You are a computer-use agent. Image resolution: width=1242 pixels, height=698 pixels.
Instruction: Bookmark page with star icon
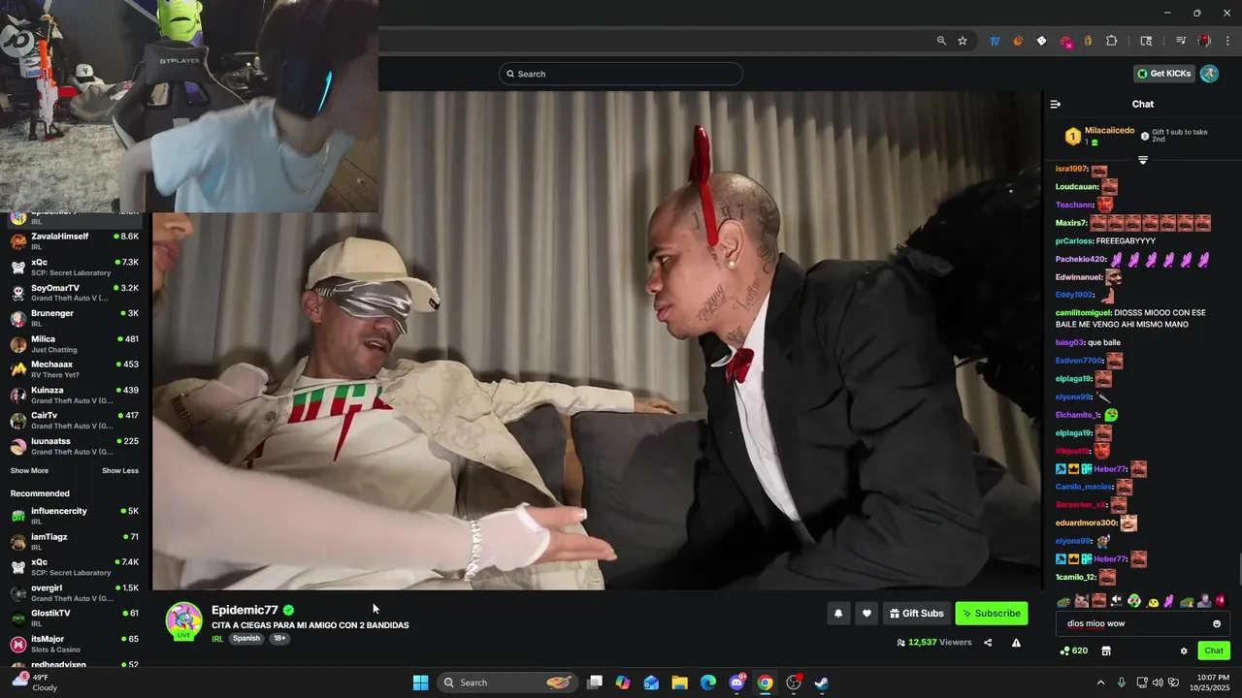(963, 41)
